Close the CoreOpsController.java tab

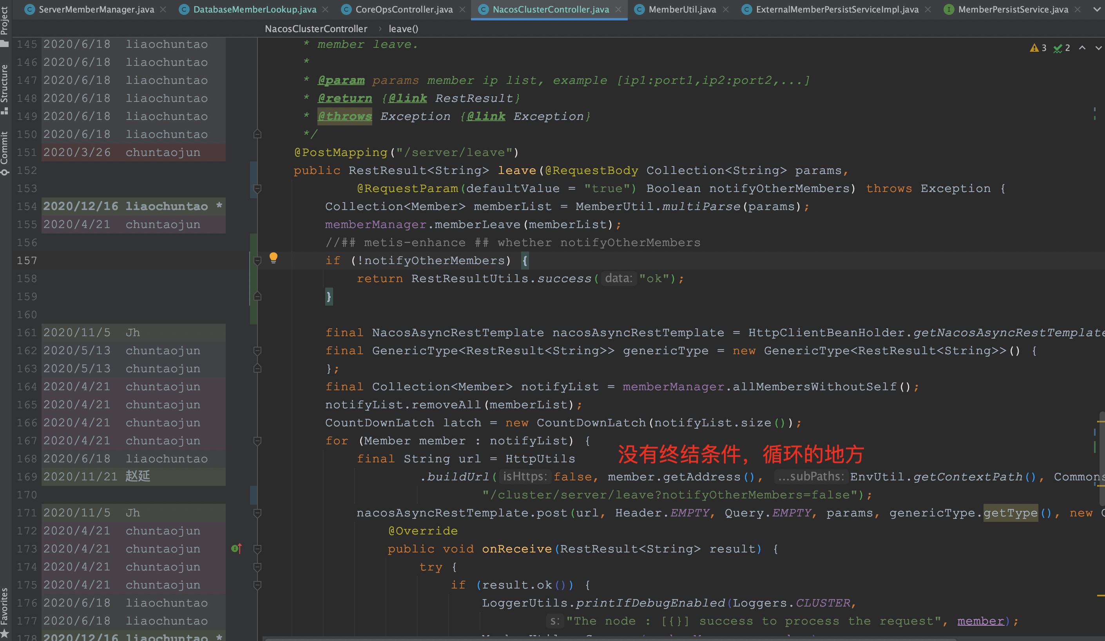pos(462,9)
